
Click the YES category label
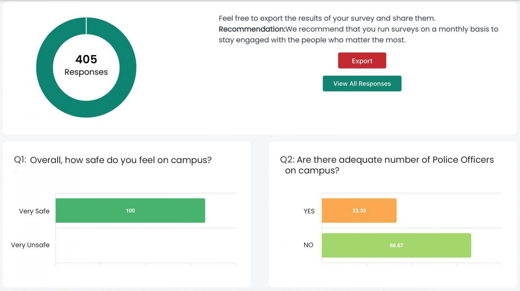pos(308,211)
